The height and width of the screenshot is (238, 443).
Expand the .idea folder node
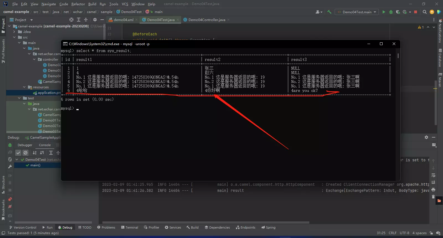pos(14,32)
